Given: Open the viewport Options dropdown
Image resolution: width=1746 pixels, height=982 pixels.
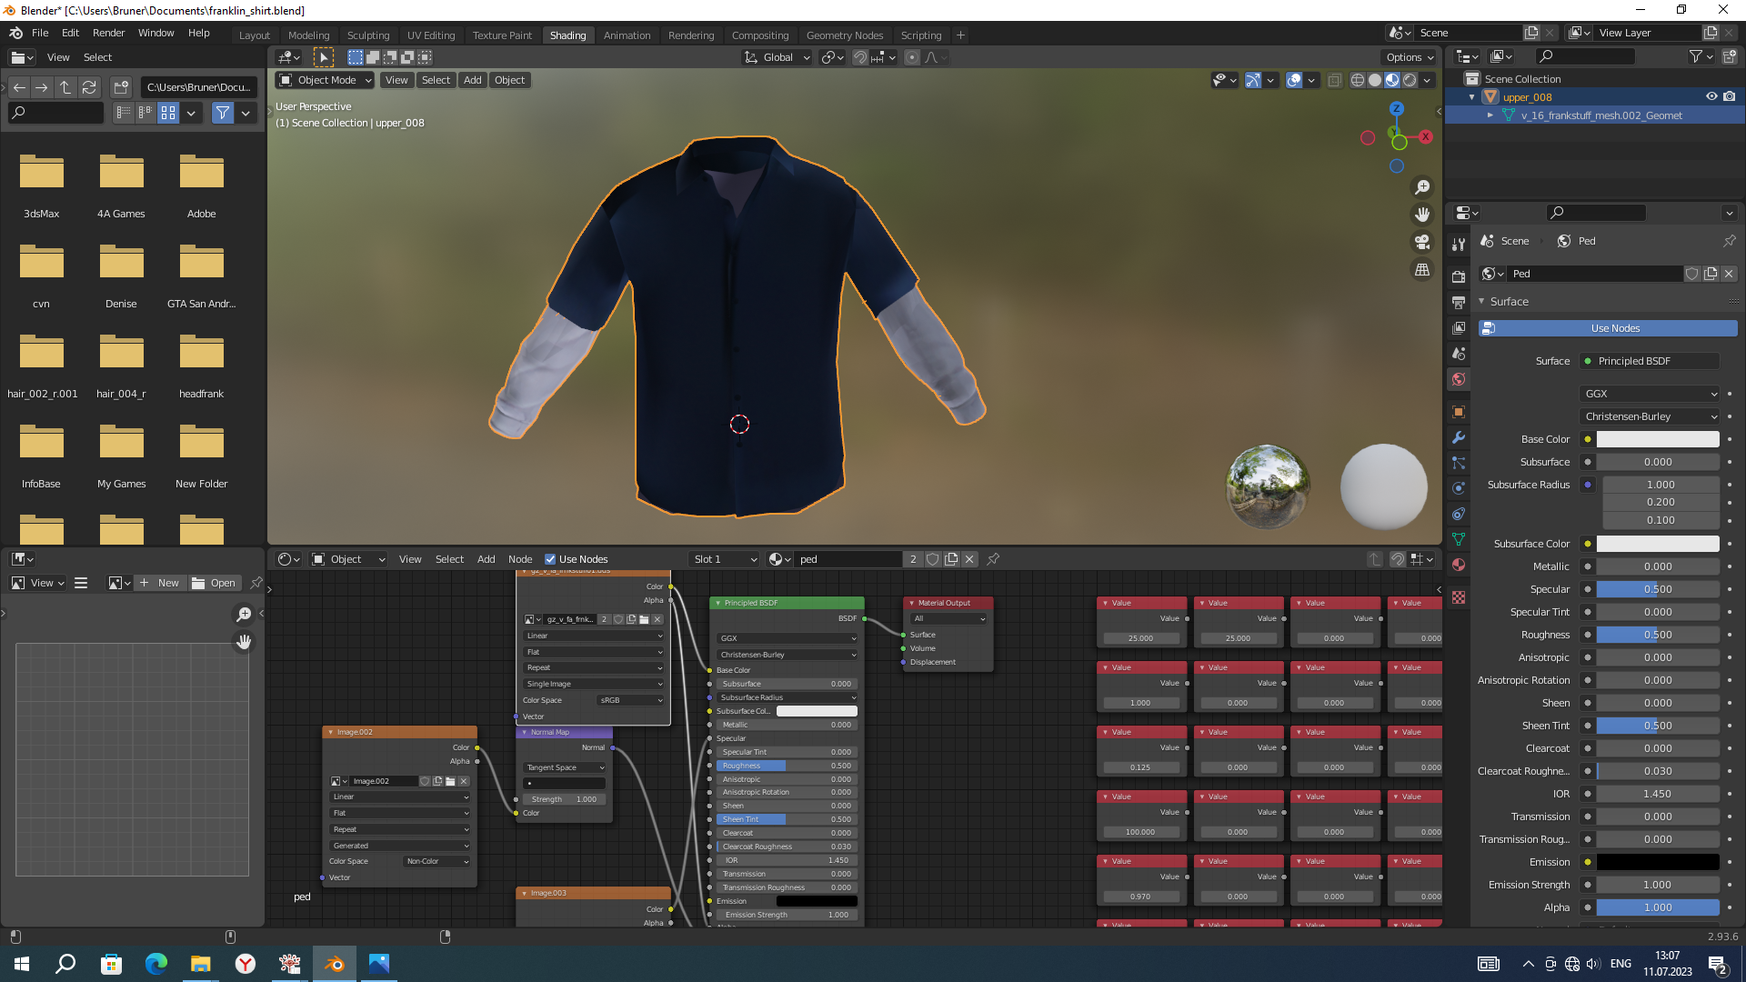Looking at the screenshot, I should coord(1410,57).
